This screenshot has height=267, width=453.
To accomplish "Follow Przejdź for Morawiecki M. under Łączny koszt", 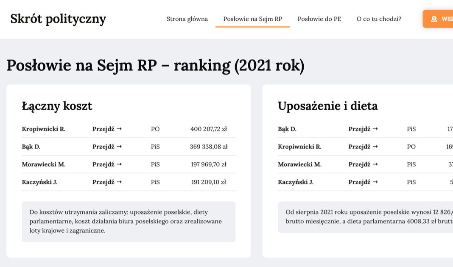I will point(107,164).
